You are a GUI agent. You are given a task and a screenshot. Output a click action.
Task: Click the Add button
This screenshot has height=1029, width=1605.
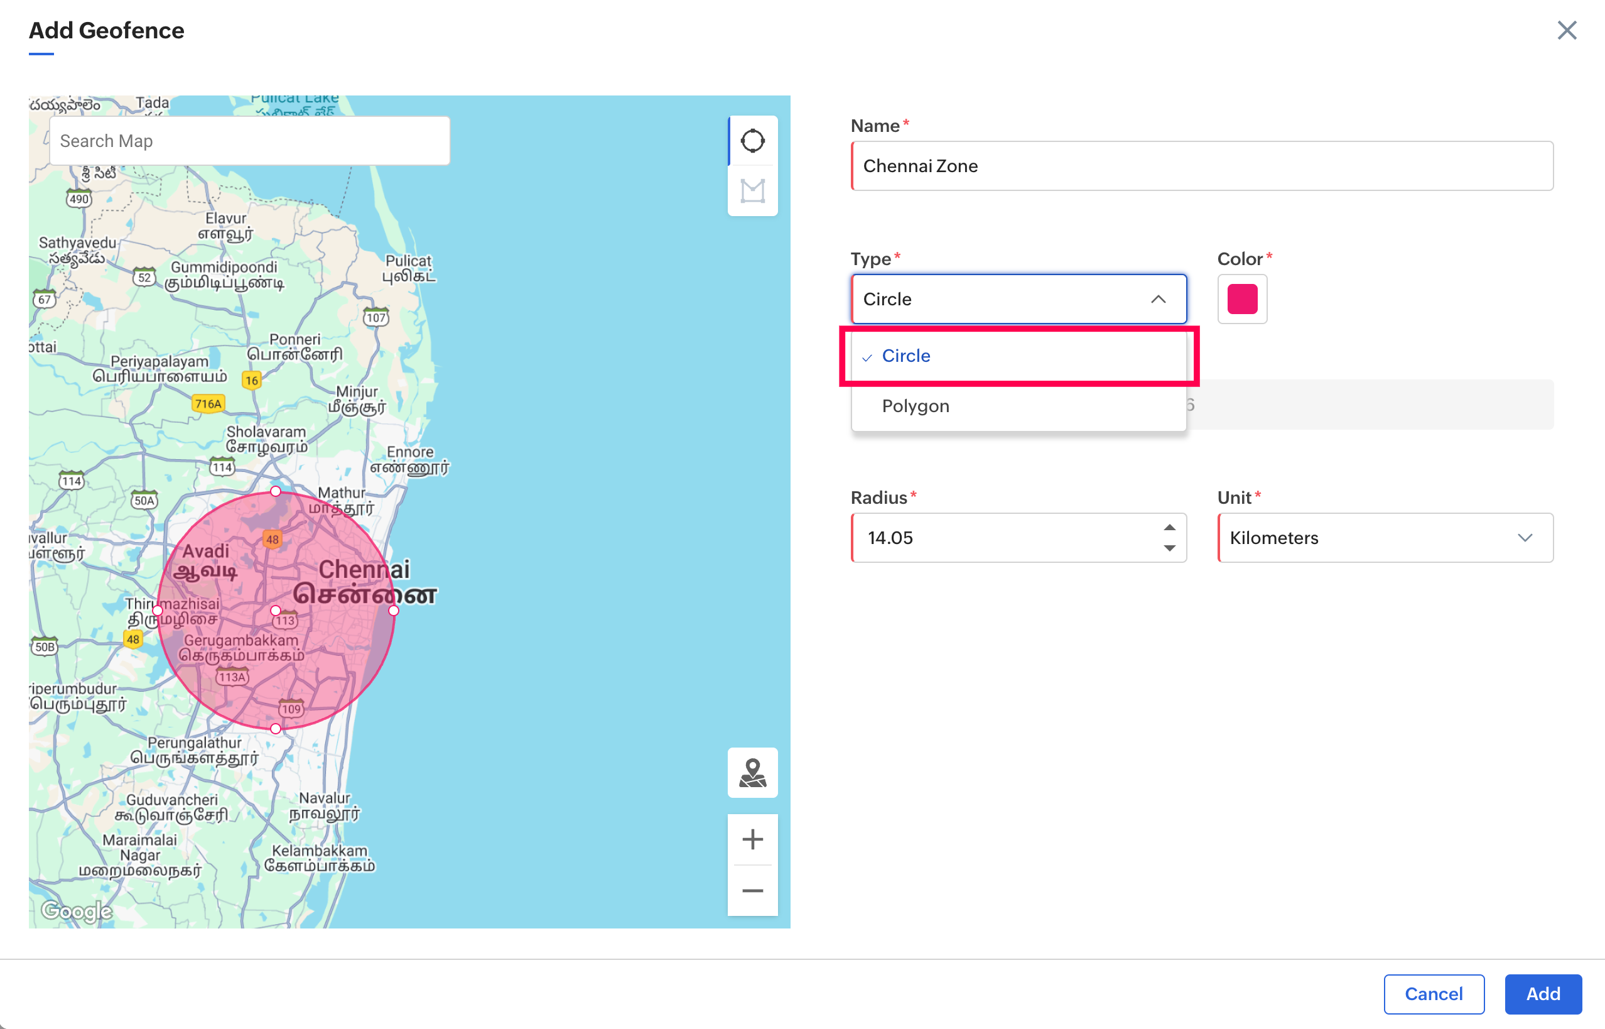tap(1542, 994)
